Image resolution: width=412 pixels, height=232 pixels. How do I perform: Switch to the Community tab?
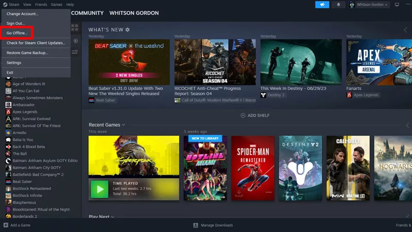[87, 13]
